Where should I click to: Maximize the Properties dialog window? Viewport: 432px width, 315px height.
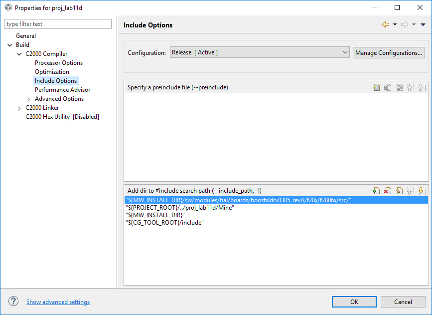[x=397, y=7]
